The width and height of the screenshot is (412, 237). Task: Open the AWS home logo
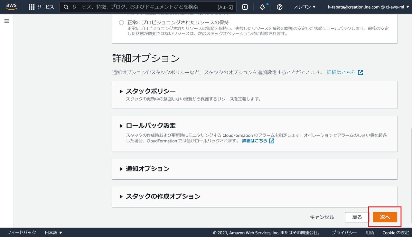point(12,7)
